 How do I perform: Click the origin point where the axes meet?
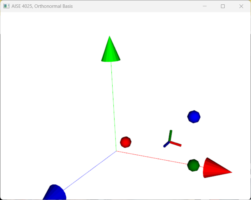pos(116,151)
